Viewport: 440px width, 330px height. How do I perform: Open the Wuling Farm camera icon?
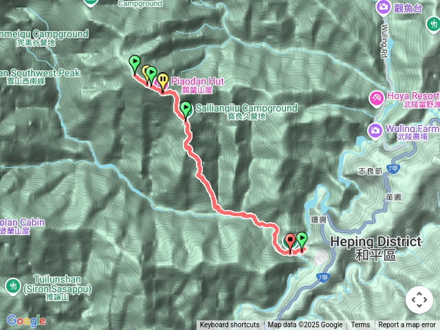[375, 131]
